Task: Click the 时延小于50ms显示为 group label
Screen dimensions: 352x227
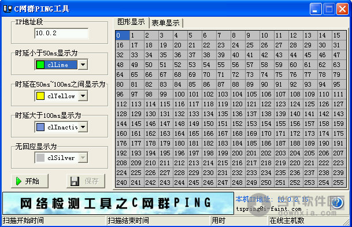Action: click(46, 53)
